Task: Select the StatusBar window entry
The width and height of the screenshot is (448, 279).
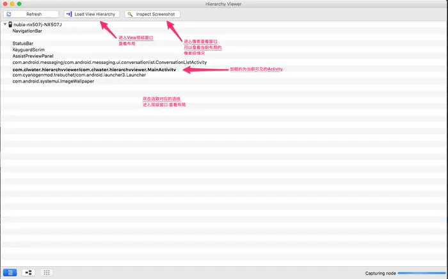Action: [x=23, y=44]
